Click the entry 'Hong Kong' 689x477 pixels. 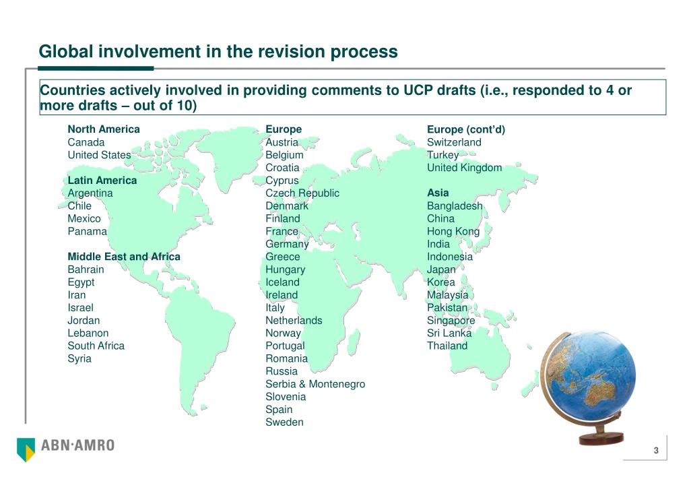click(x=453, y=231)
